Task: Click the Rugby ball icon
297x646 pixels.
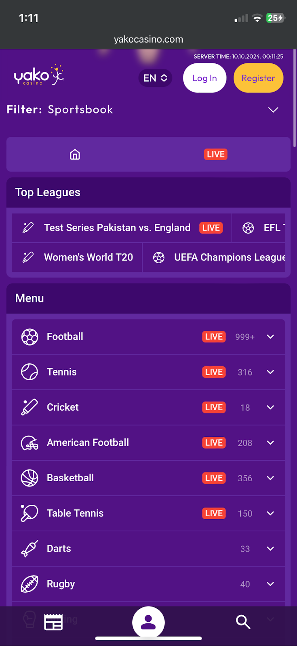Action: pos(29,584)
